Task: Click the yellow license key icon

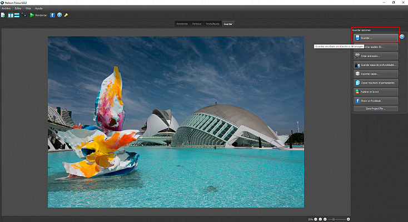Action: (x=66, y=15)
